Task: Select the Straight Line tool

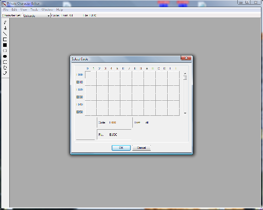Action: tap(5, 34)
